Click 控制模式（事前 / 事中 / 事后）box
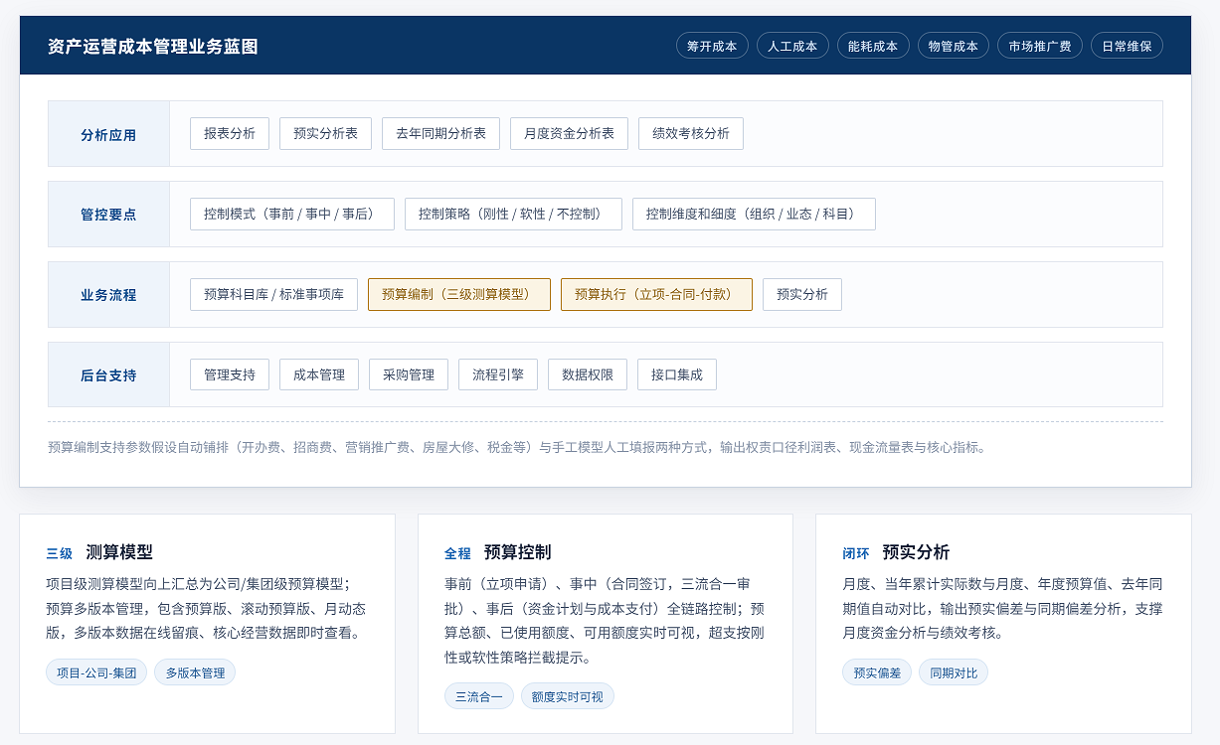1220x745 pixels. tap(292, 214)
